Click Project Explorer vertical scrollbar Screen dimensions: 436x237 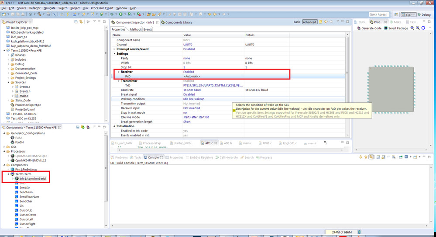tap(106, 53)
